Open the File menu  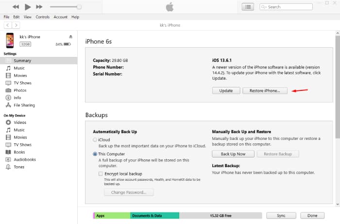(6, 17)
